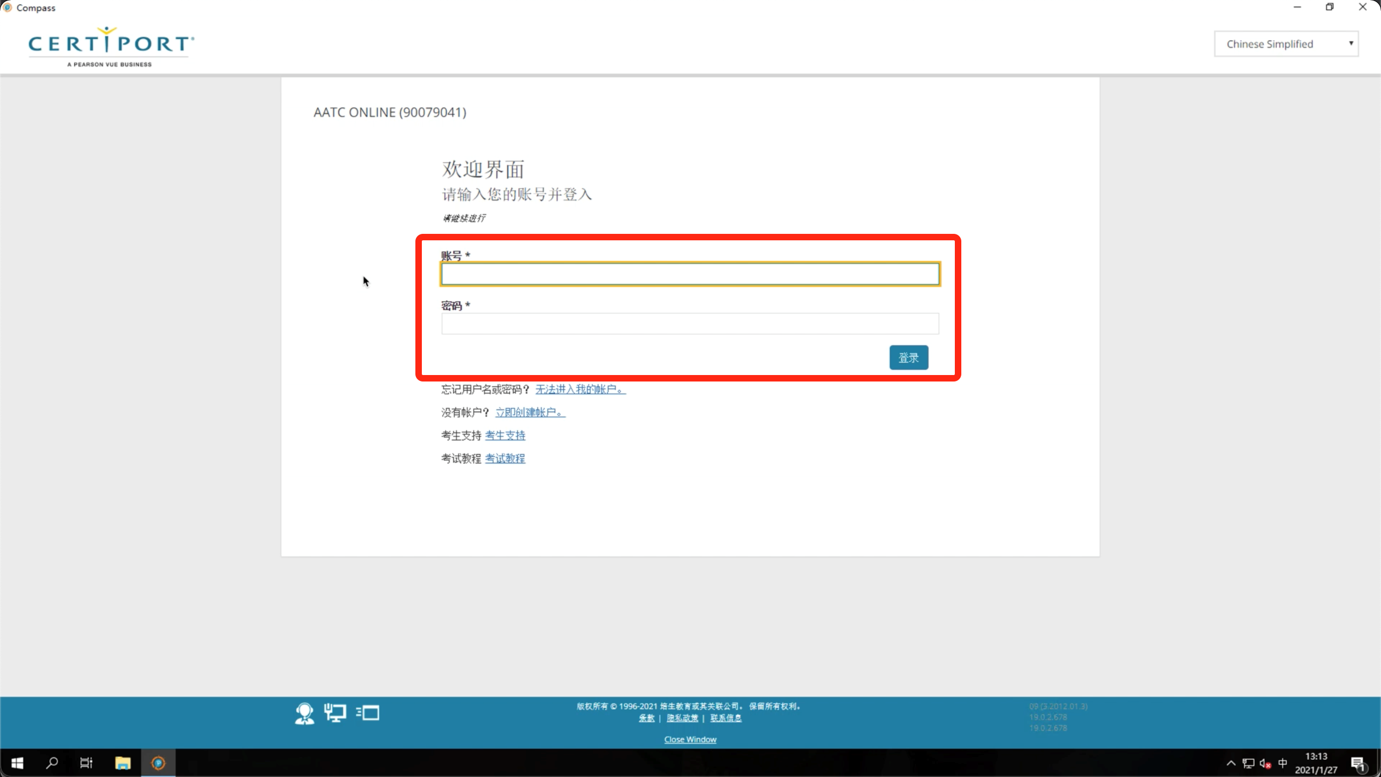Toggle the 密码 password input field
Screen dimensions: 1381x777
[689, 323]
